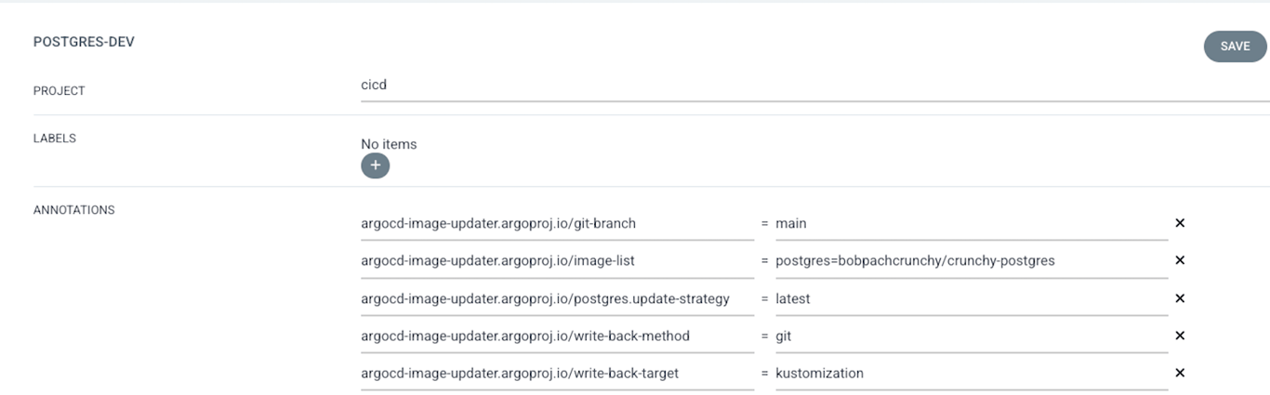
Task: Click the ANNOTATIONS section label
Action: click(74, 210)
